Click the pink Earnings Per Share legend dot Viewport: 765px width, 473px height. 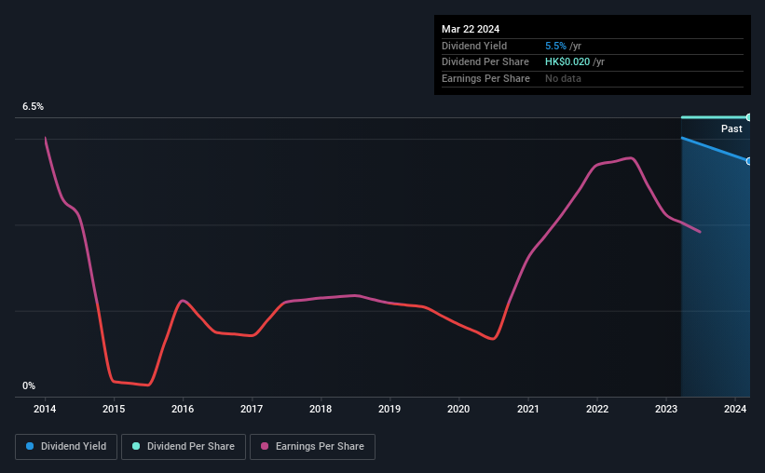coord(265,446)
